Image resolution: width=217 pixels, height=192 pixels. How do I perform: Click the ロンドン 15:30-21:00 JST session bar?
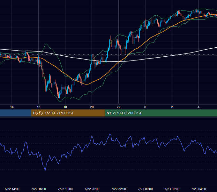[x=68, y=113]
